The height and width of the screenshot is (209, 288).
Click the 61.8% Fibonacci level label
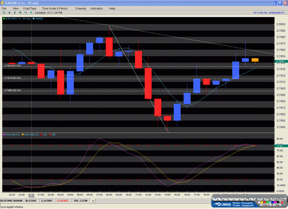coord(12,65)
